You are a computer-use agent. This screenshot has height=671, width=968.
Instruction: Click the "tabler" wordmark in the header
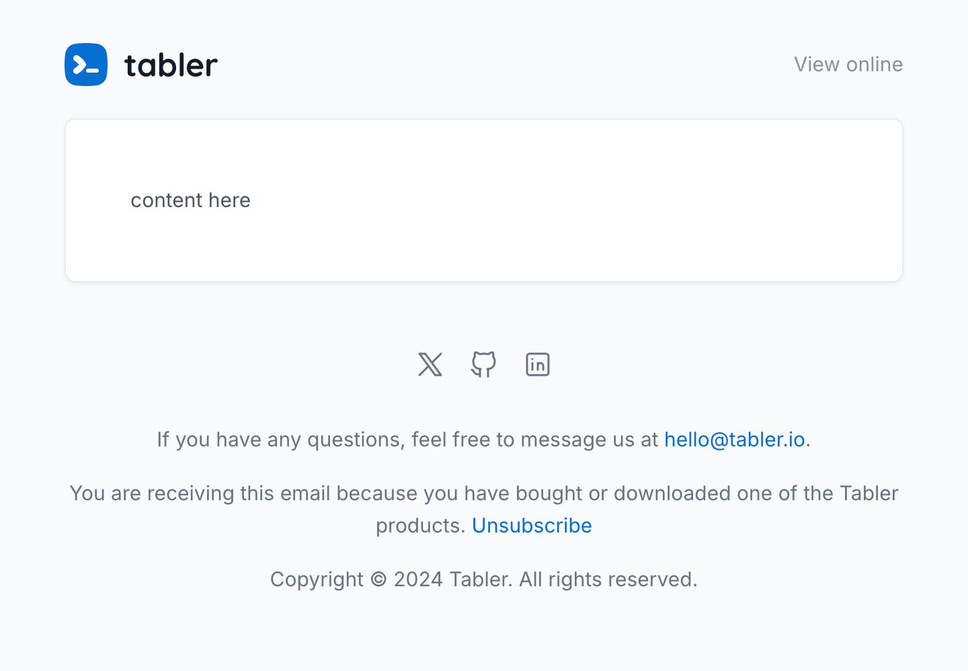(171, 65)
